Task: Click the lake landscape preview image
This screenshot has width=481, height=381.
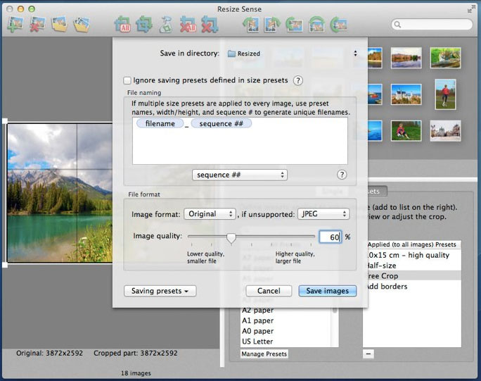Action: coord(60,193)
